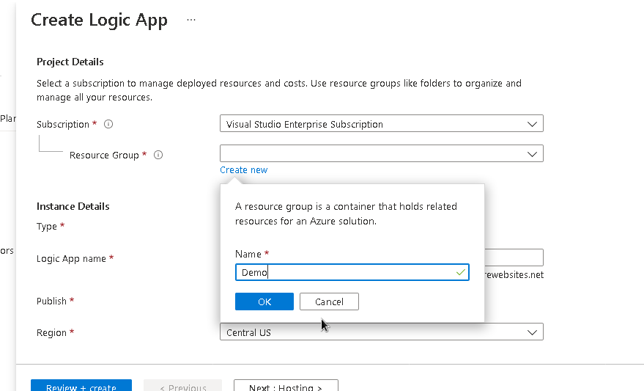The height and width of the screenshot is (391, 644).
Task: Click the Project Details heading
Action: pyautogui.click(x=70, y=62)
